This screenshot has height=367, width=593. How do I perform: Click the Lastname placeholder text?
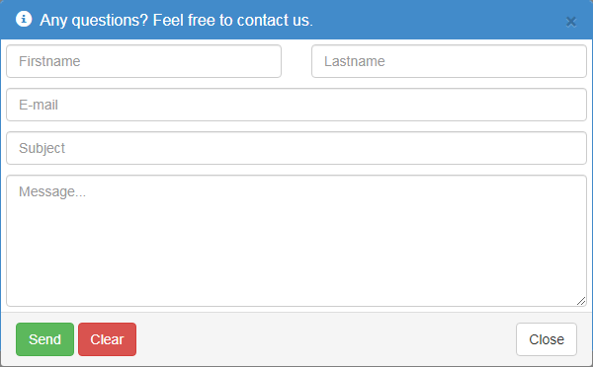tap(355, 61)
